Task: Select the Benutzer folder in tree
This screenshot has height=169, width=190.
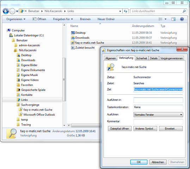Action: [x=20, y=40]
